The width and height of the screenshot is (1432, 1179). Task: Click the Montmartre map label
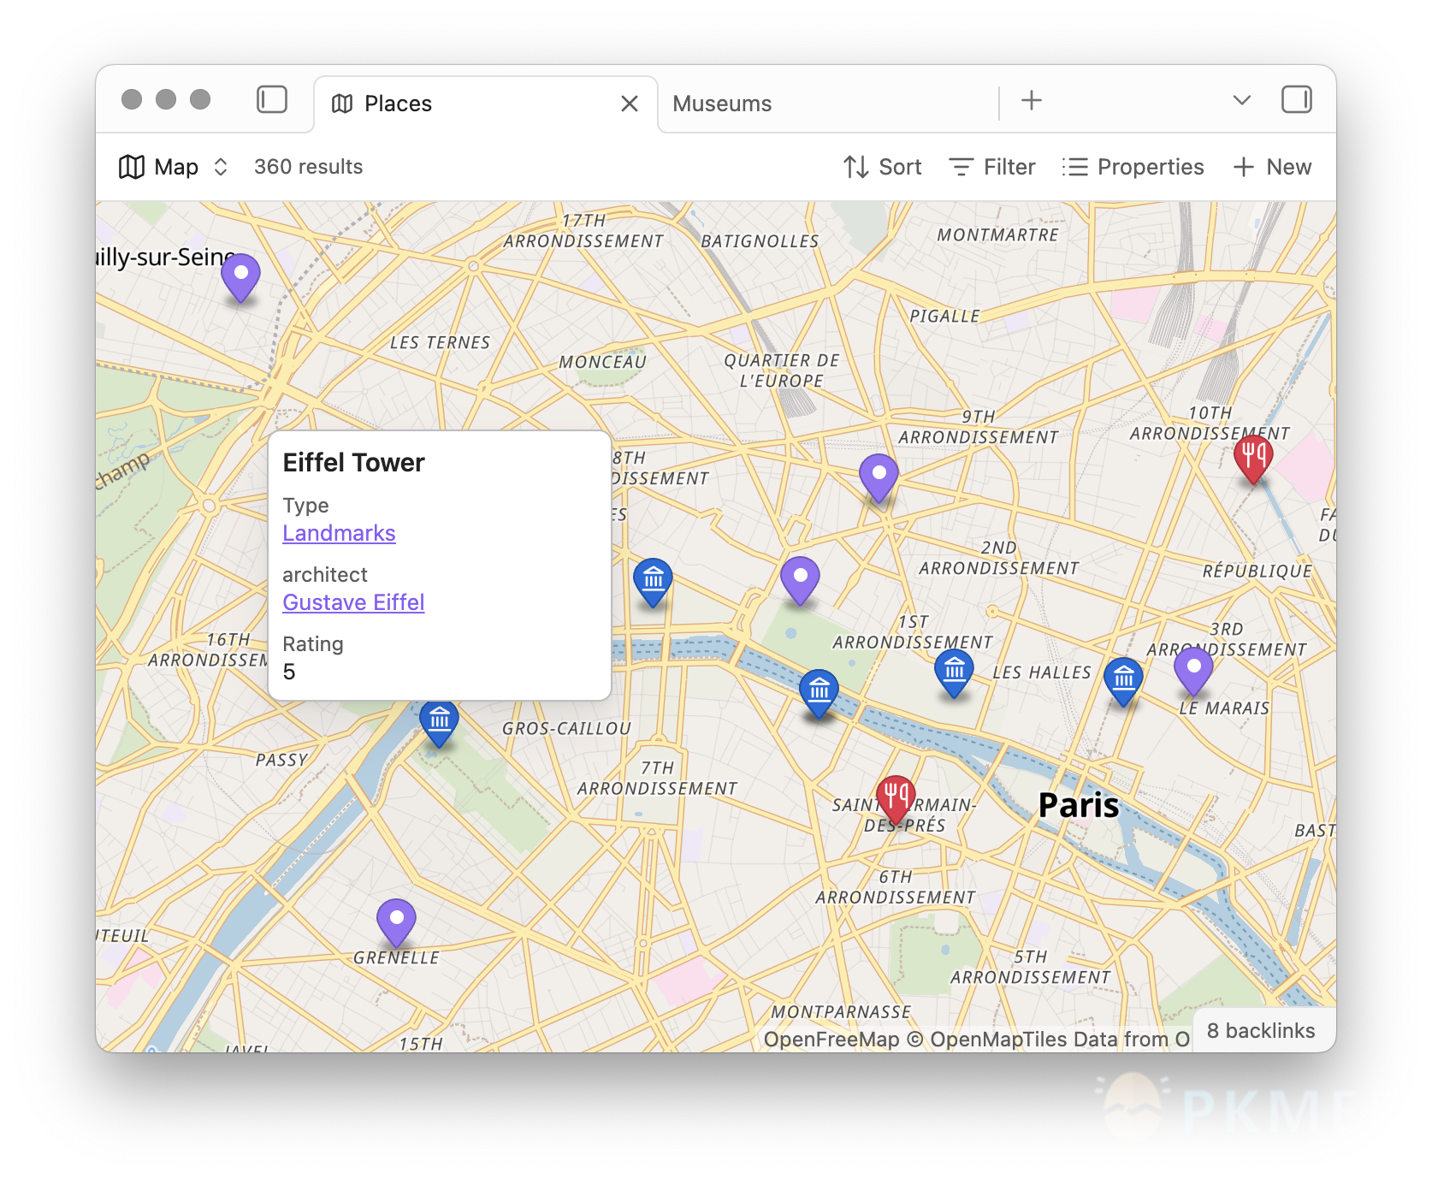pyautogui.click(x=997, y=235)
